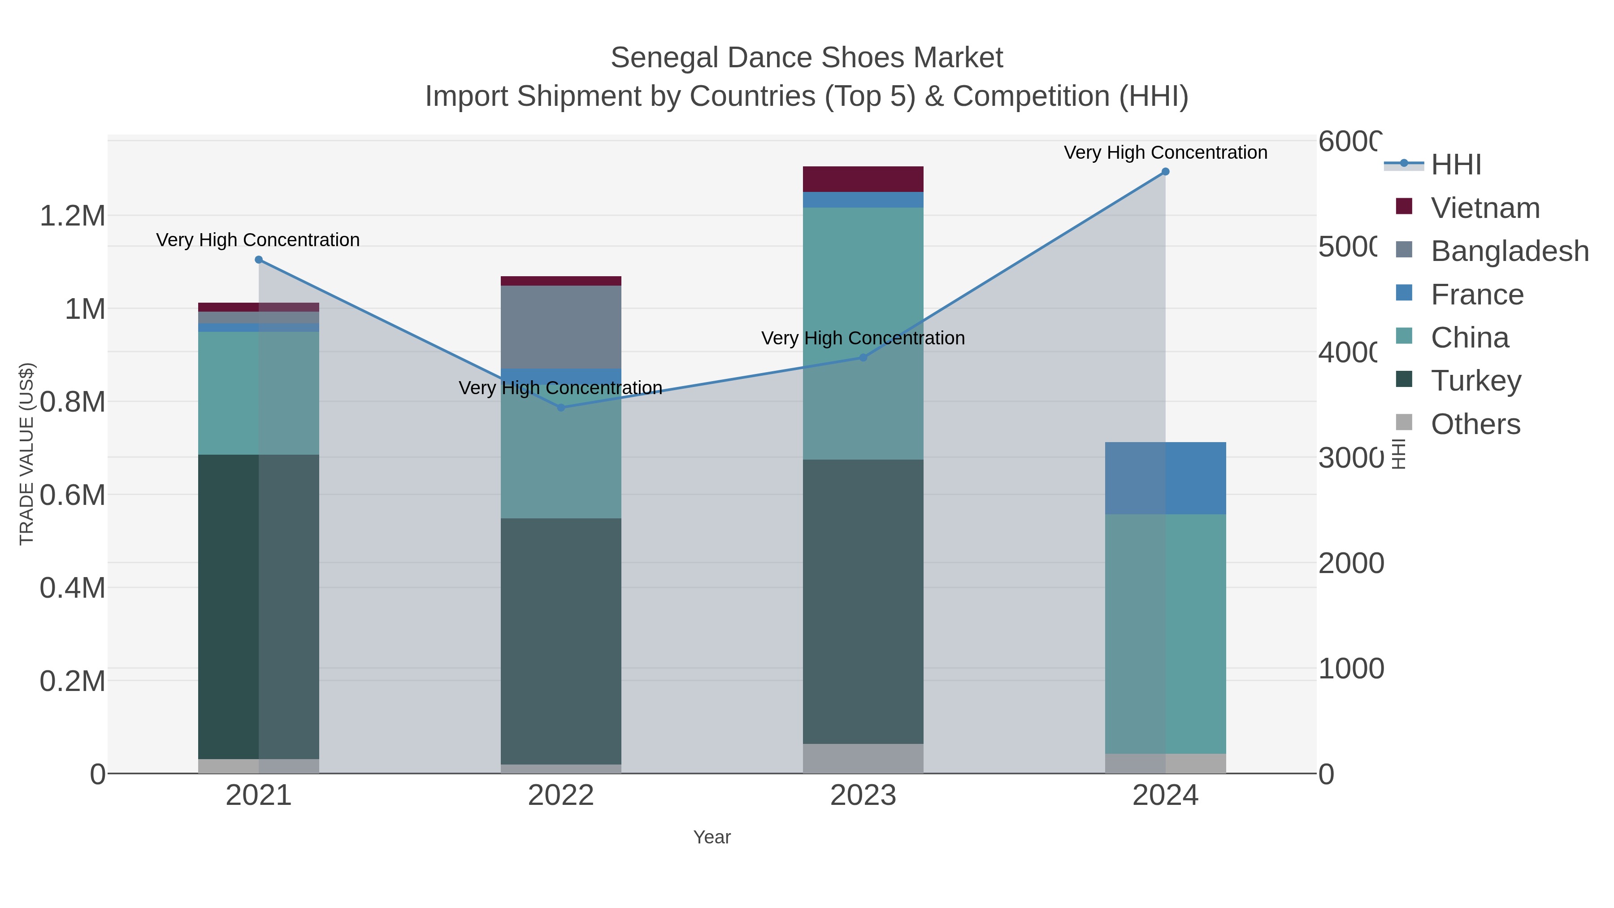Click the Turkey bar segment in 2023
This screenshot has height=908, width=1614.
863,602
